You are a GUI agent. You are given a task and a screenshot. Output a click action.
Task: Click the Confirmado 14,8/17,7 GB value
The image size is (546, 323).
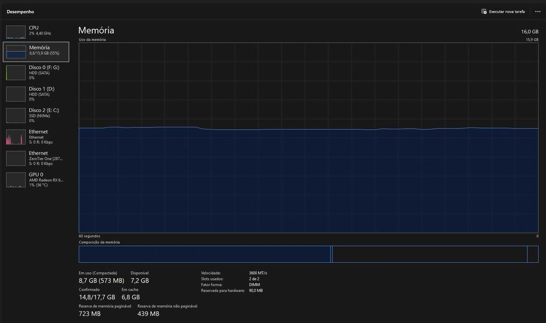[97, 297]
